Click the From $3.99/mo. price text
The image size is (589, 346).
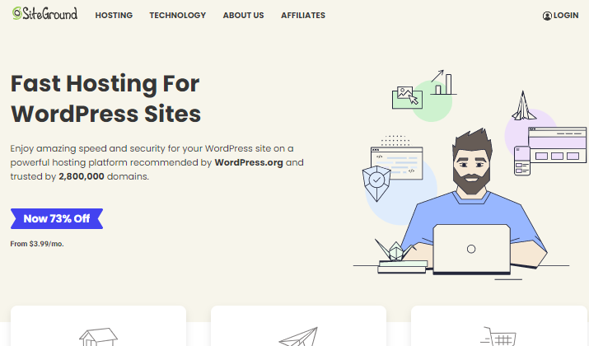37,244
